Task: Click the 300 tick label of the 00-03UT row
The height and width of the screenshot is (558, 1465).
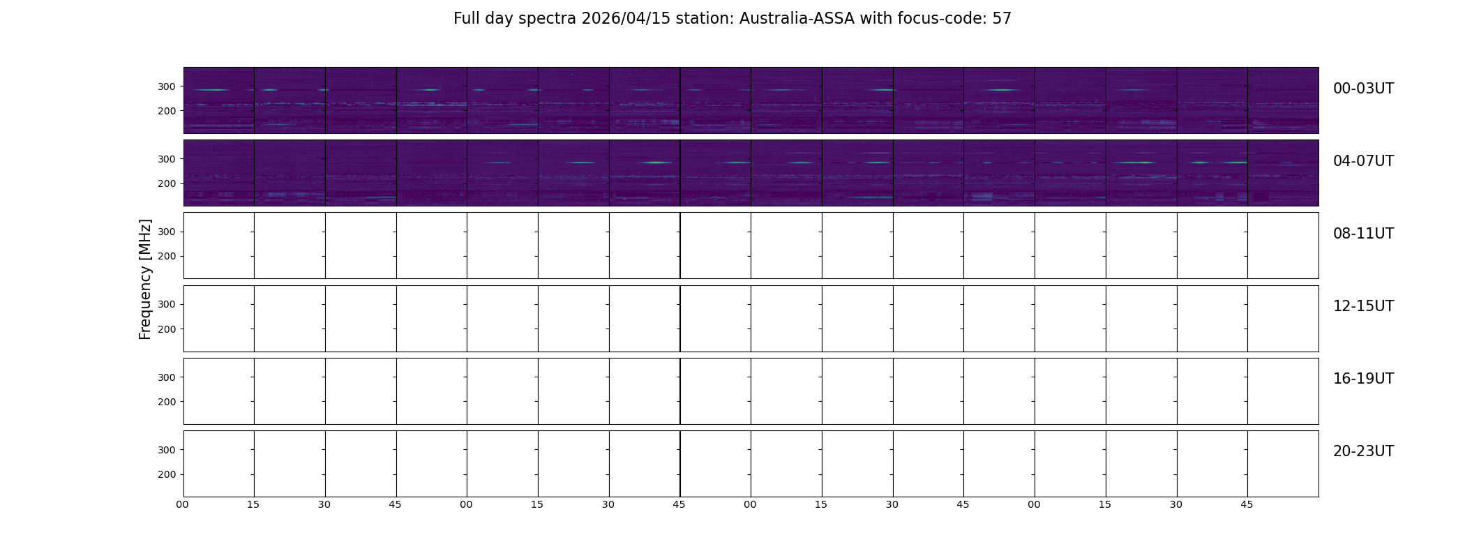Action: tap(167, 86)
